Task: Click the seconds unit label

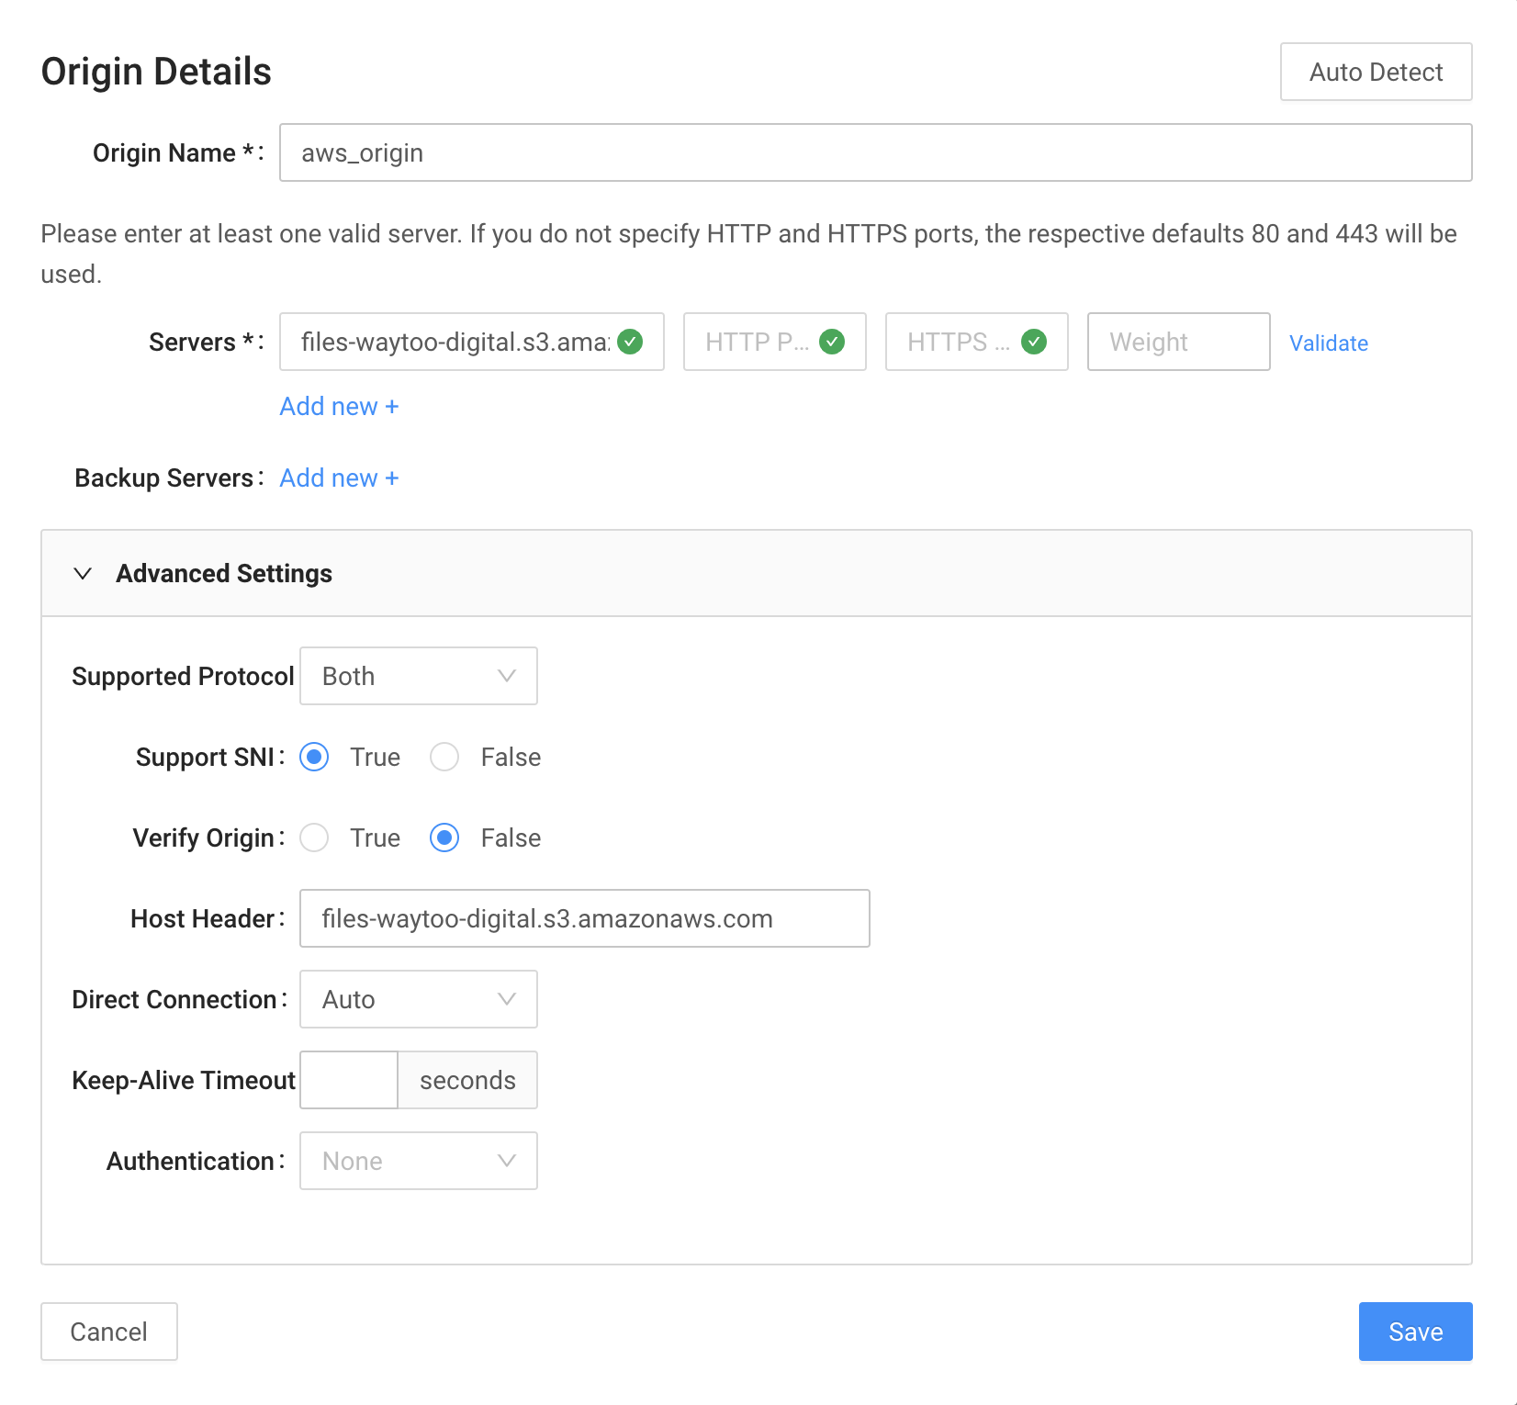Action: coord(467,1080)
